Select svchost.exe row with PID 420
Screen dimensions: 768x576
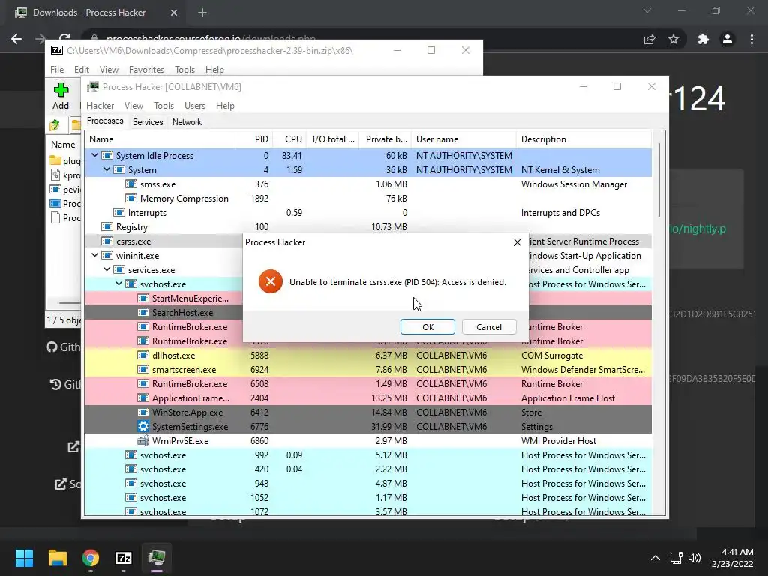click(367, 469)
